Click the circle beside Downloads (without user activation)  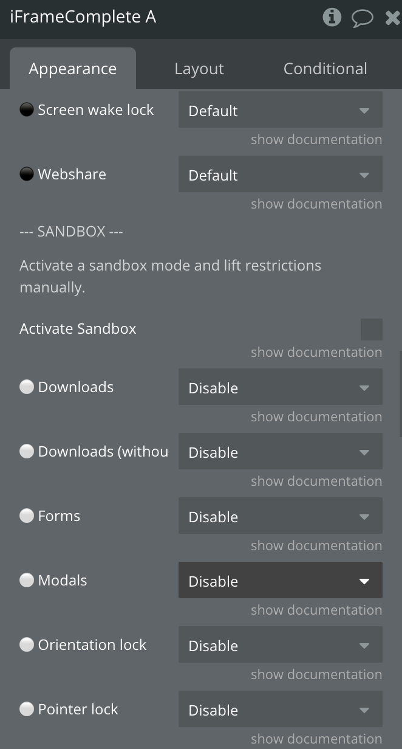click(26, 451)
